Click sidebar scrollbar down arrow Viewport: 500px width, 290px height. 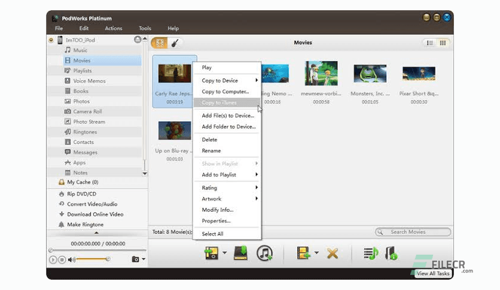coord(145,173)
